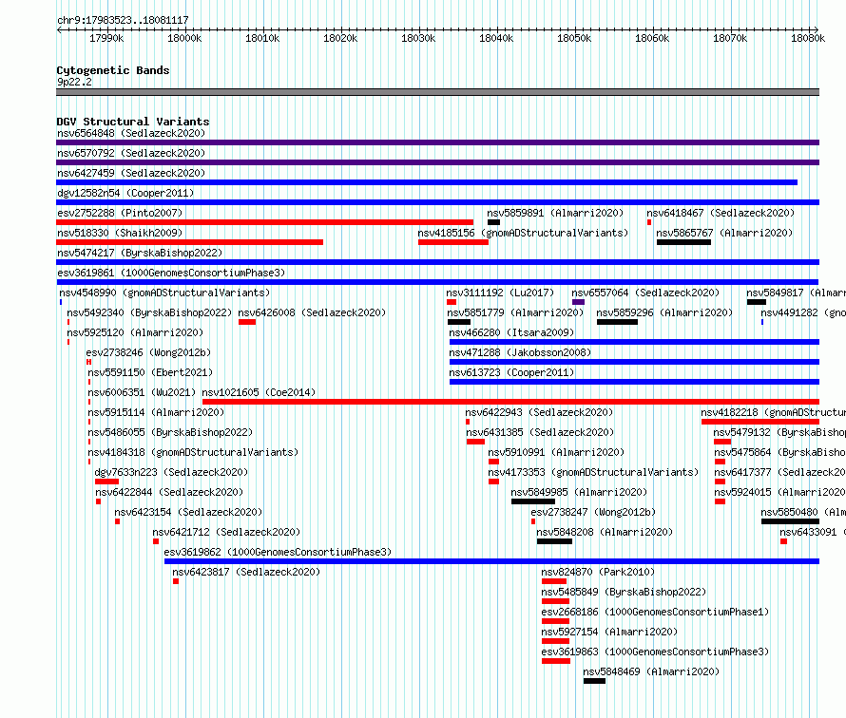Select the nsv613723 (Cooper2011) blue bar
Screen dimensions: 846x718
point(635,382)
